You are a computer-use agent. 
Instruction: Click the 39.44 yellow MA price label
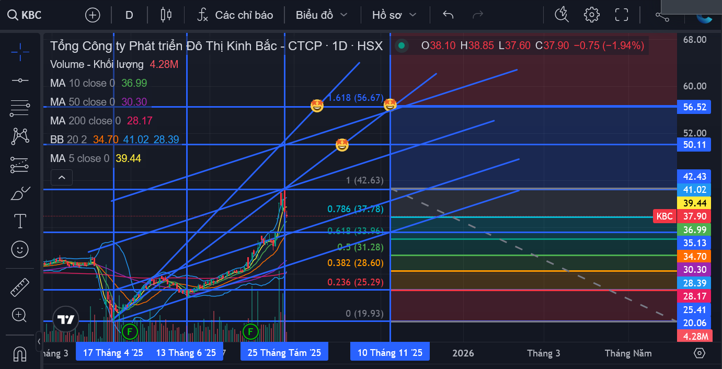click(x=694, y=203)
